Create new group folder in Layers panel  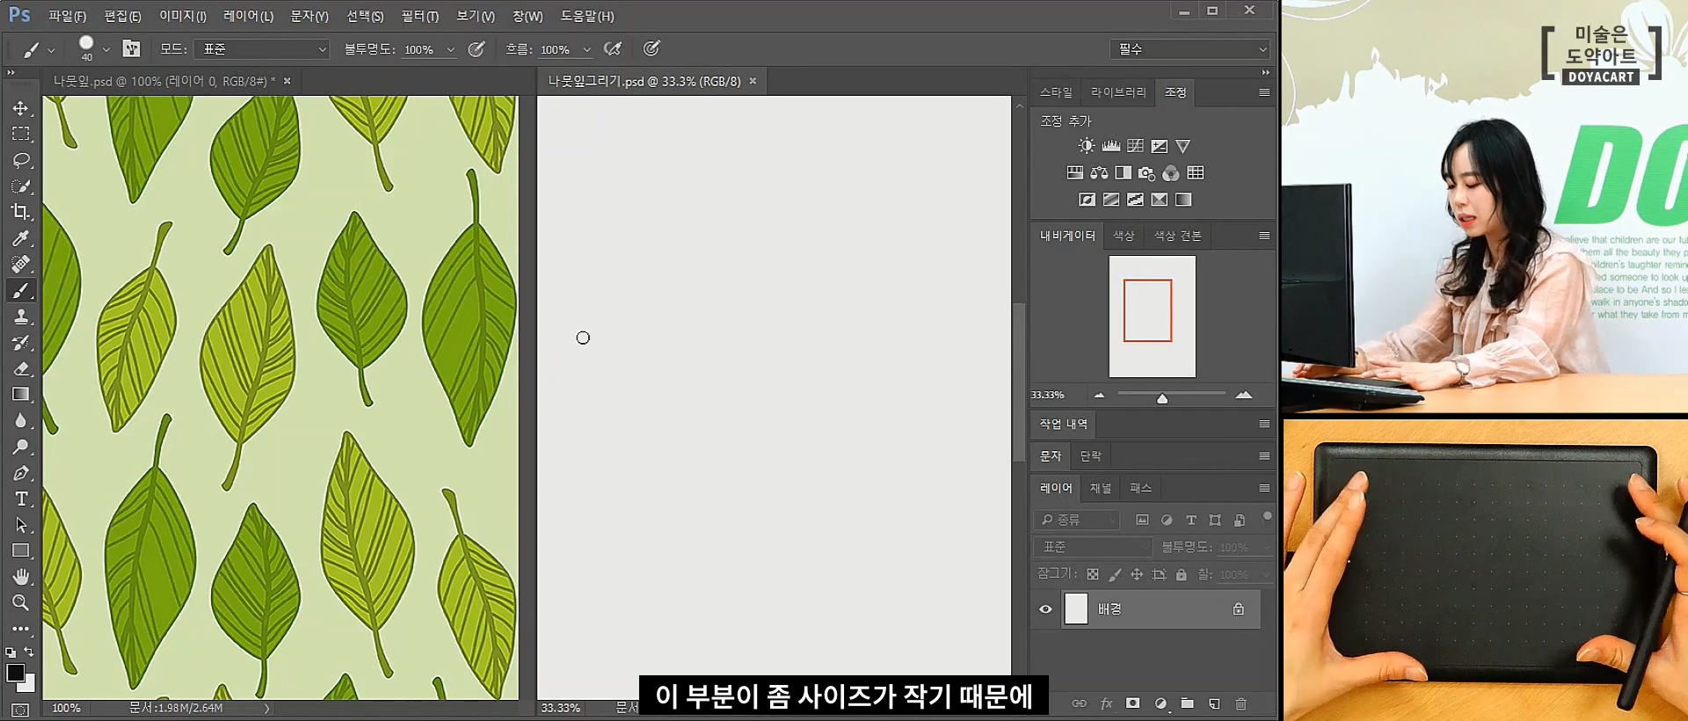(1188, 703)
